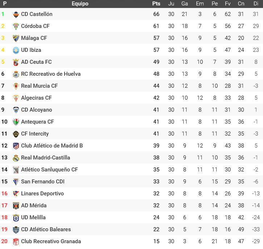Click the Club Atlético de Madrid B crest
This screenshot has height=249, width=263.
[x=16, y=146]
